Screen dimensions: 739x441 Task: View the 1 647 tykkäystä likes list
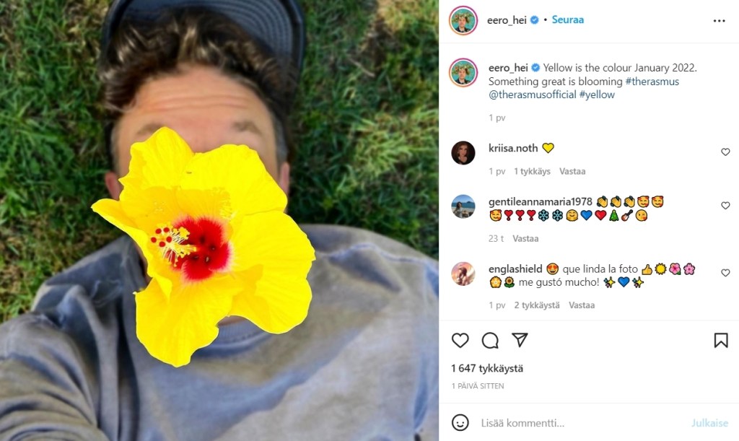click(487, 368)
